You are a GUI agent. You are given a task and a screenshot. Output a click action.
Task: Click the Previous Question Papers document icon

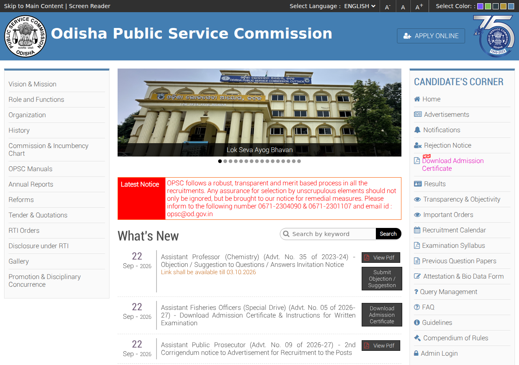417,261
